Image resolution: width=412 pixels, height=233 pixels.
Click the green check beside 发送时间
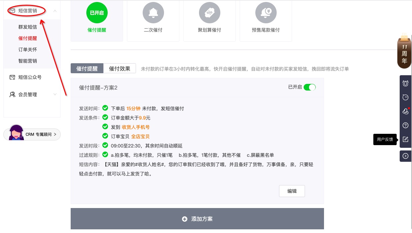click(x=105, y=108)
